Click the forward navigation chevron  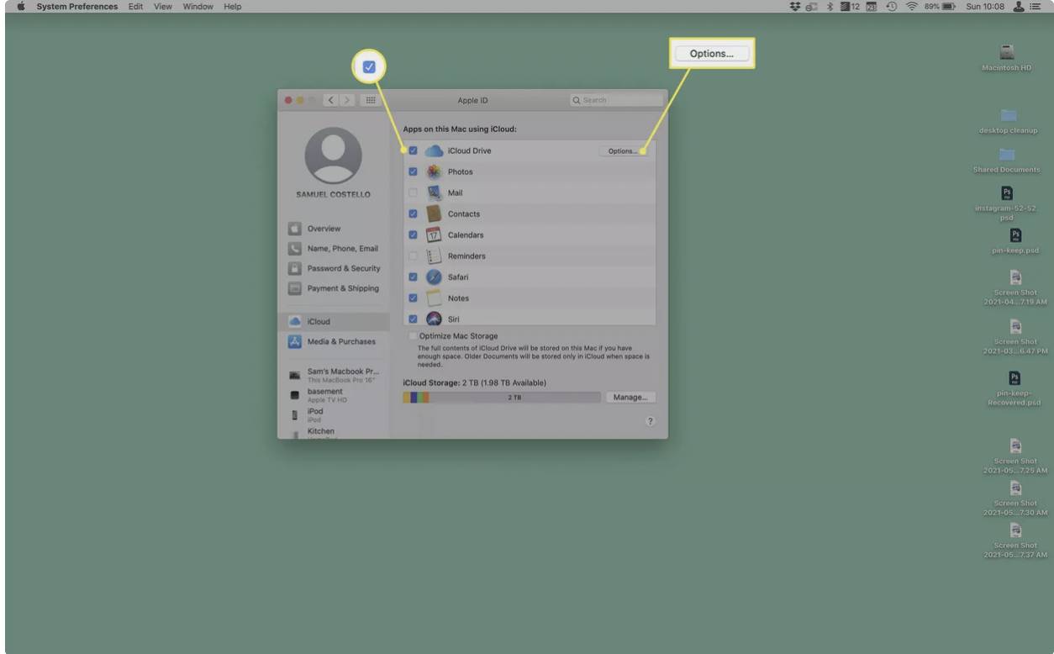click(347, 99)
